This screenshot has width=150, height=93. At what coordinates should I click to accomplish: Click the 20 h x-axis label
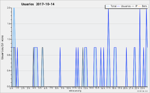pyautogui.click(x=125, y=88)
